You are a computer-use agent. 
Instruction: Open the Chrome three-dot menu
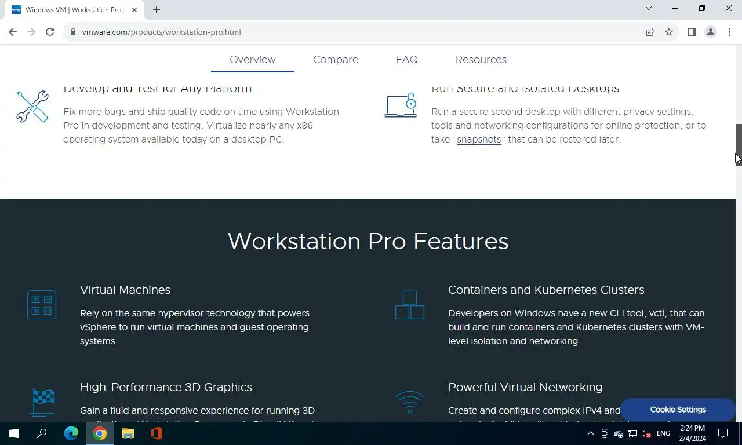tap(729, 32)
